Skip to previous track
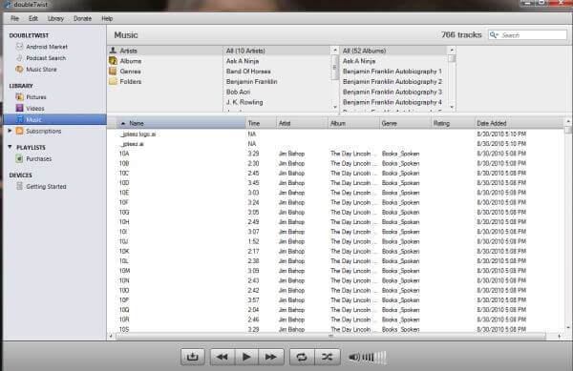The image size is (573, 371). (223, 357)
